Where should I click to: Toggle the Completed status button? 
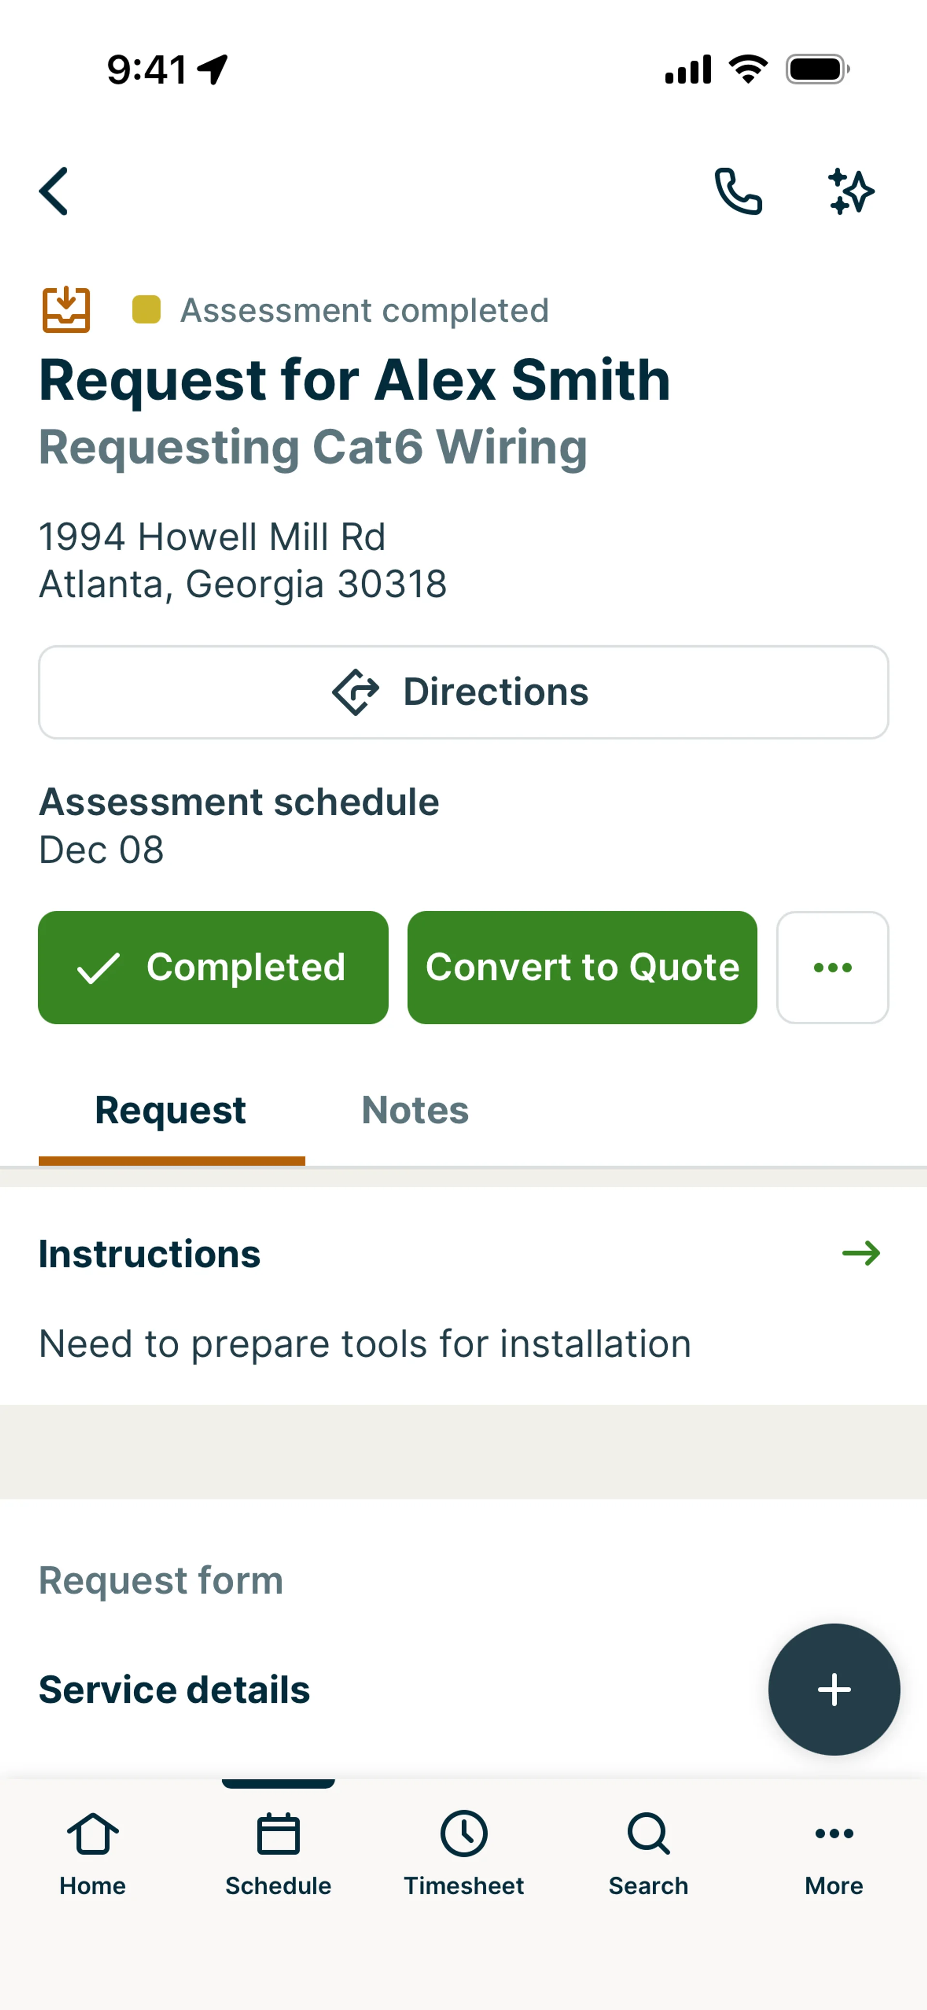213,967
